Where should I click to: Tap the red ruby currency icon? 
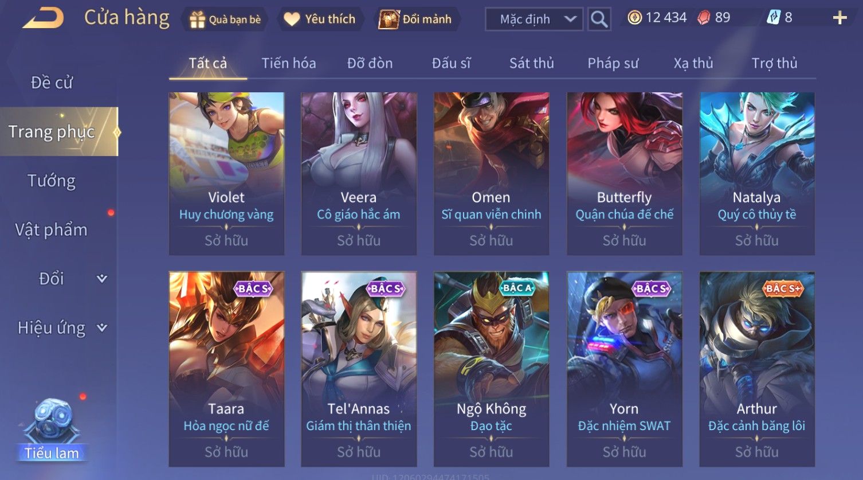pyautogui.click(x=703, y=18)
